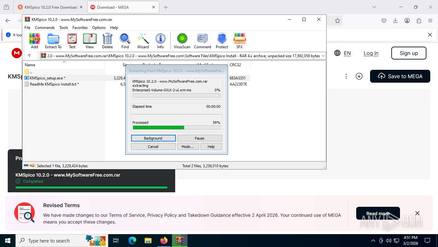Open Firefox from the taskbar

(164, 241)
